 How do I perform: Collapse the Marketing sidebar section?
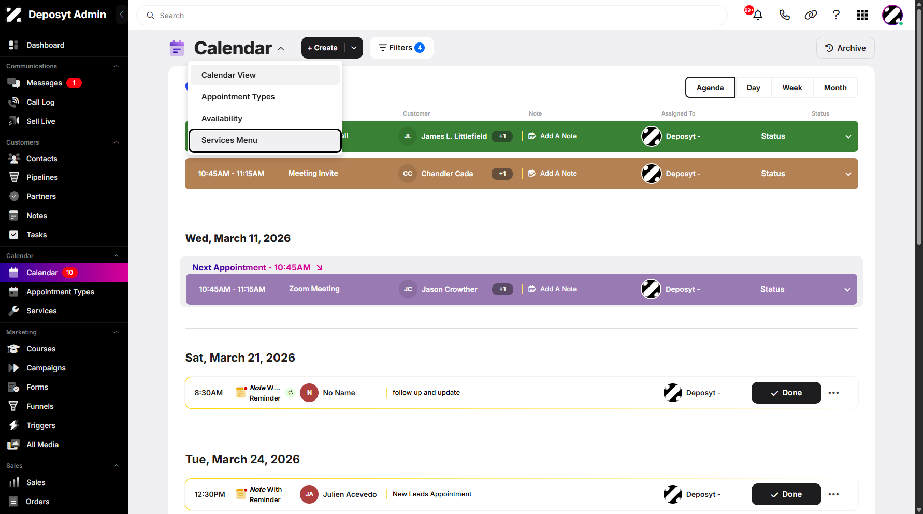click(116, 332)
